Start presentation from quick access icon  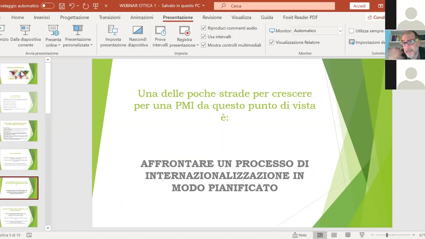(96, 6)
